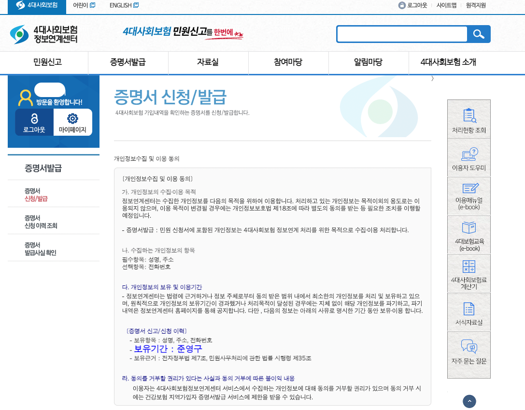Click the 증명서 신청/발급 page title
525x410 pixels.
(170, 97)
